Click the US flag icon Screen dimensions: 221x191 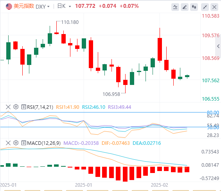click(9, 7)
